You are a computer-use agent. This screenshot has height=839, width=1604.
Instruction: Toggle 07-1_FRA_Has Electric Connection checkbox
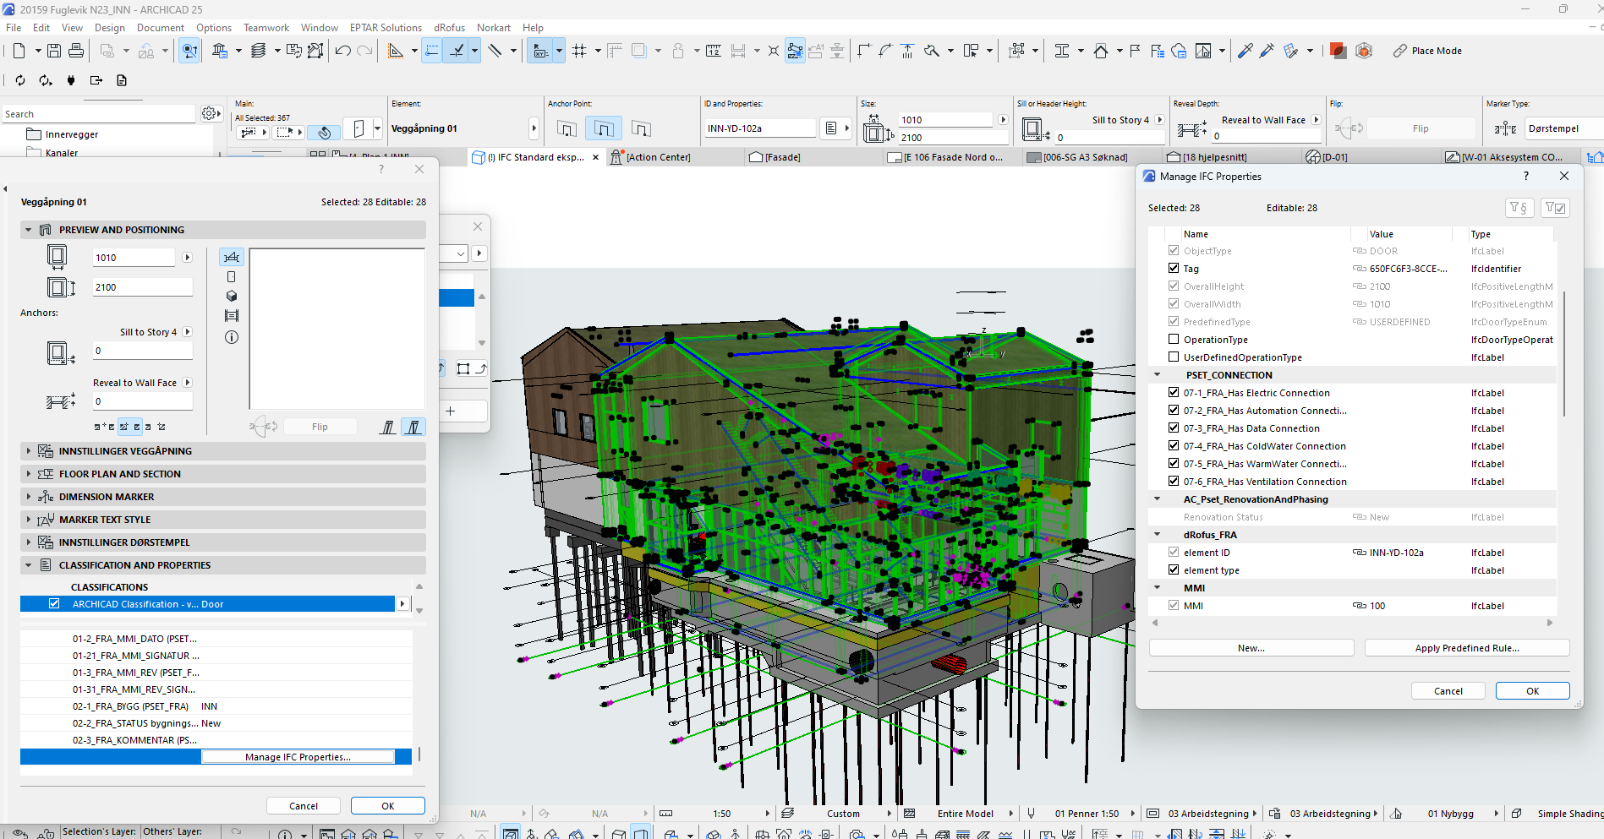pyautogui.click(x=1174, y=392)
